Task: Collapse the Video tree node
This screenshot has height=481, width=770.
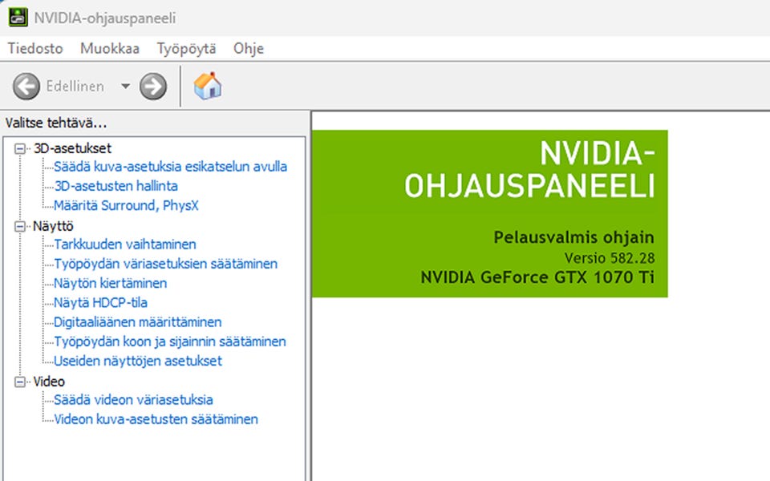Action: (x=20, y=382)
